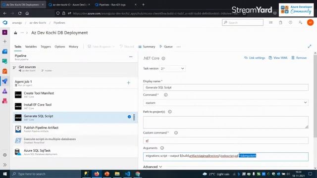Open Boards from the left sidebar
Image resolution: width=317 pixels, height=178 pixels.
[x=5, y=51]
